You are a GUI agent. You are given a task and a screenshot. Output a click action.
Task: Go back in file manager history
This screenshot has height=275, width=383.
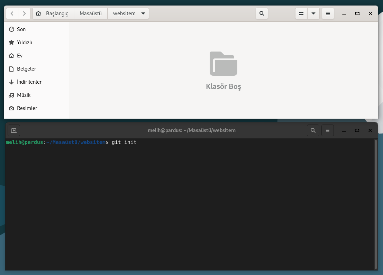pos(12,13)
